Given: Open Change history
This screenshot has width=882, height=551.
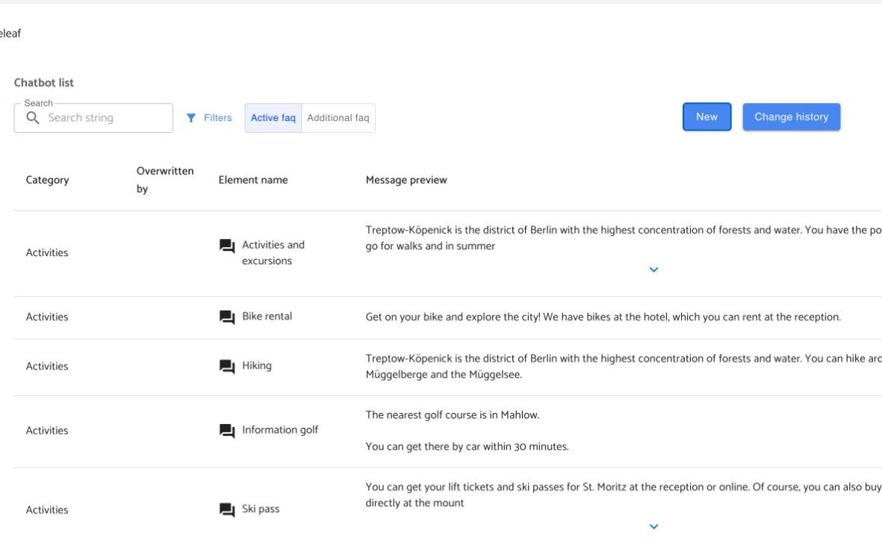Looking at the screenshot, I should [x=791, y=117].
